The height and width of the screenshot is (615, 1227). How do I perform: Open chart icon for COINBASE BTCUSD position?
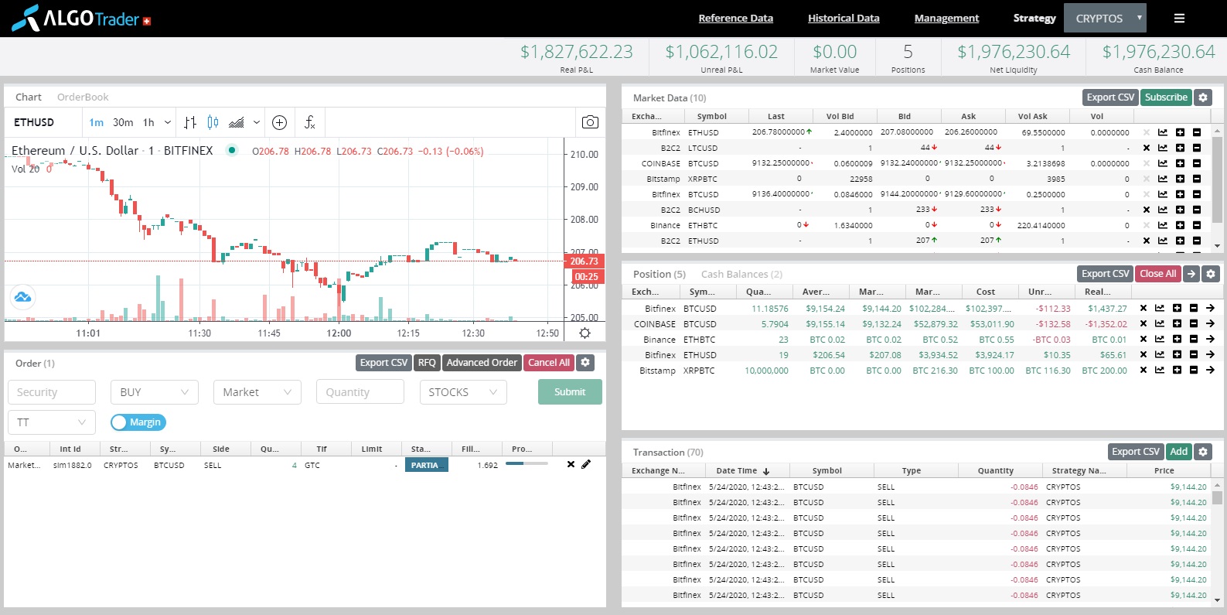(x=1160, y=323)
